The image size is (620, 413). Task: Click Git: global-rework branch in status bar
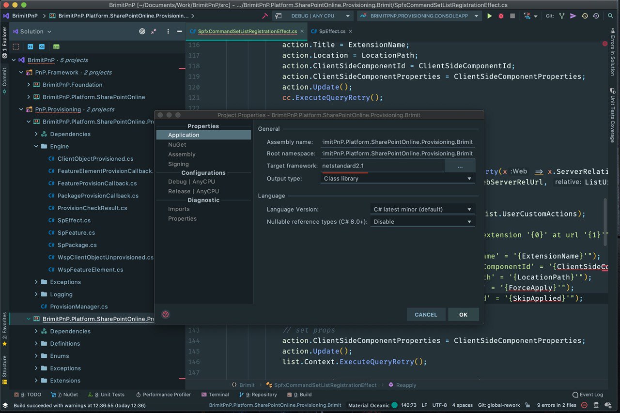(499, 405)
